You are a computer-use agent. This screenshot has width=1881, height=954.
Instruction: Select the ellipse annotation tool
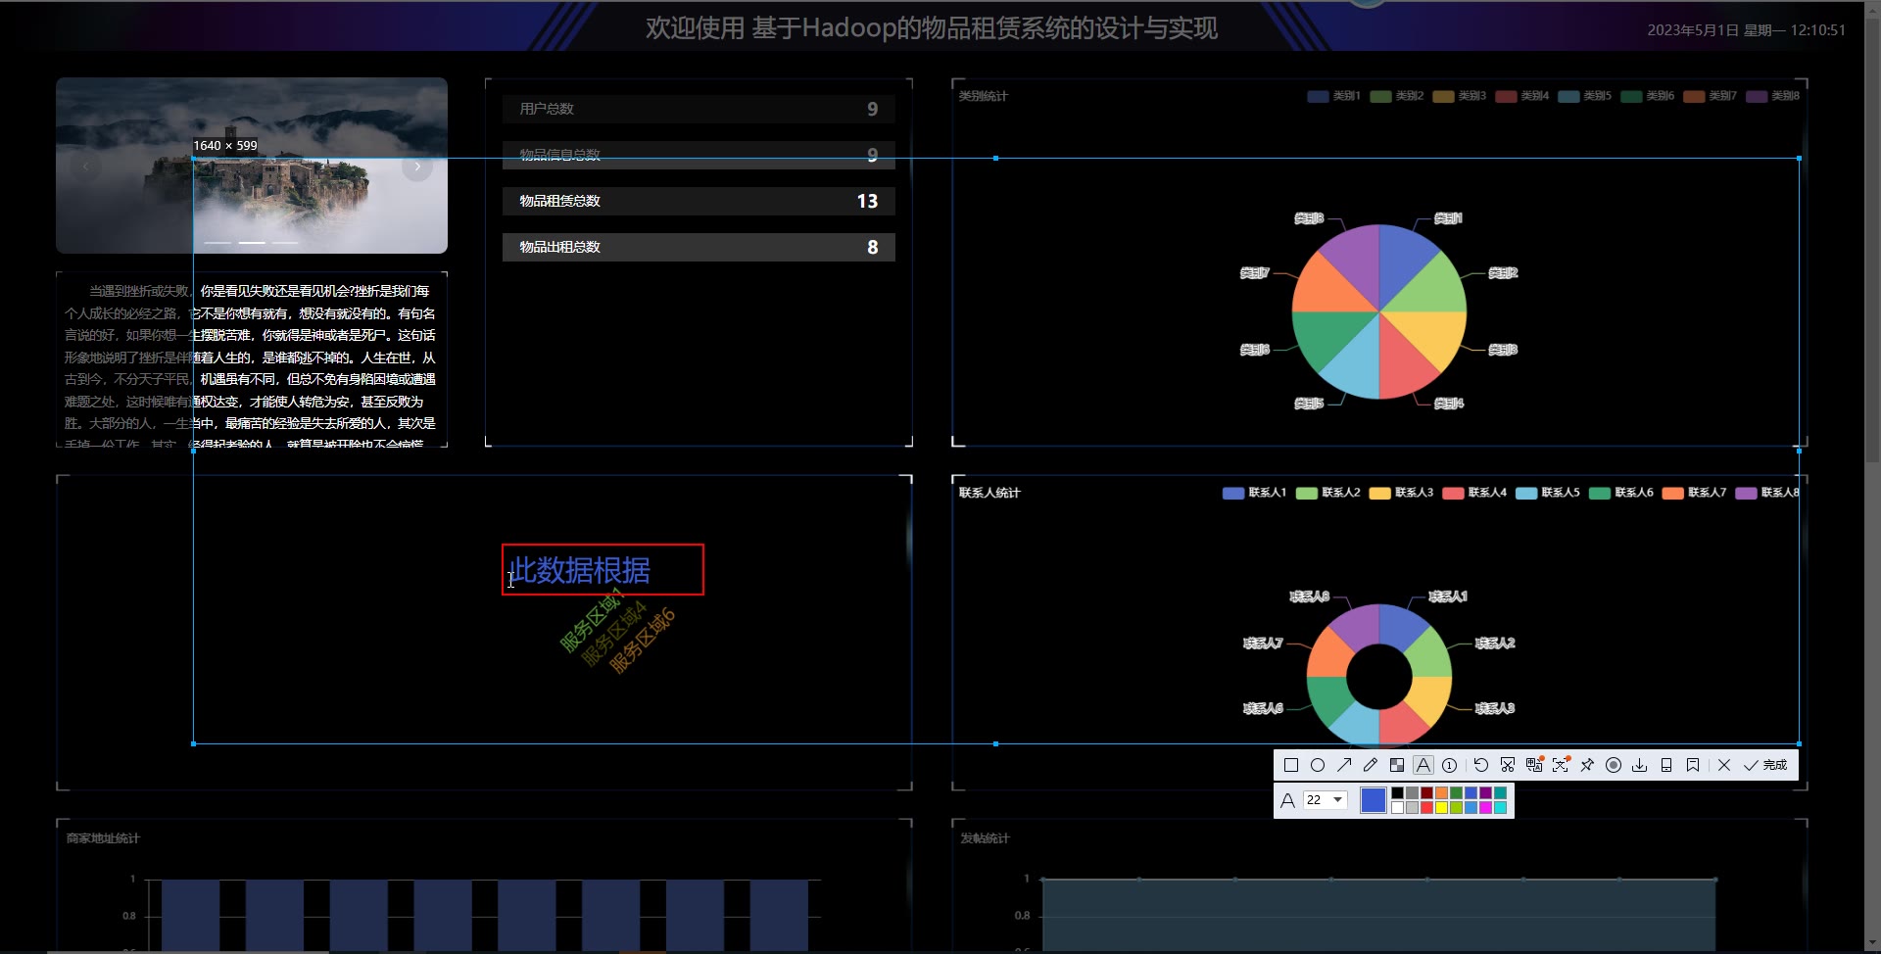[x=1318, y=765]
